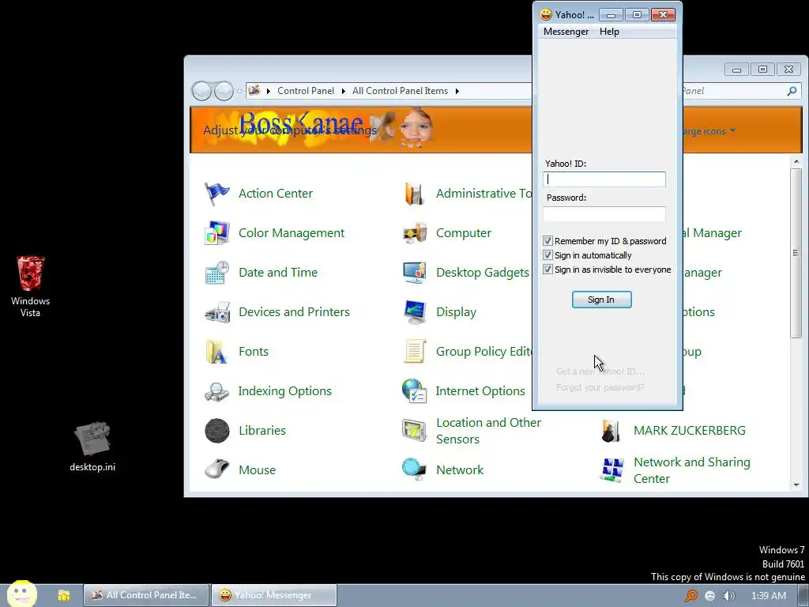
Task: Open MARK ZUCKERBERG item icon
Action: click(x=611, y=431)
